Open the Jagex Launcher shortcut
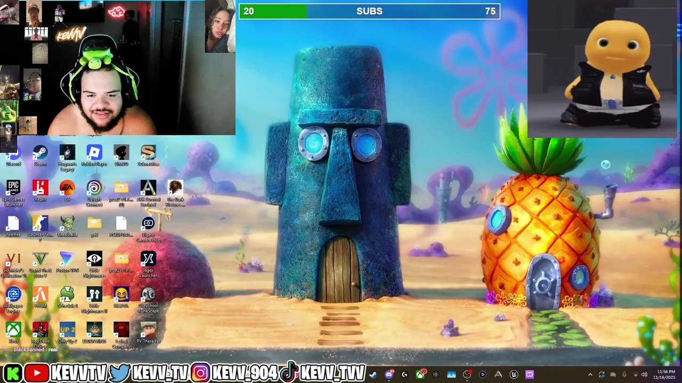 coord(148,265)
